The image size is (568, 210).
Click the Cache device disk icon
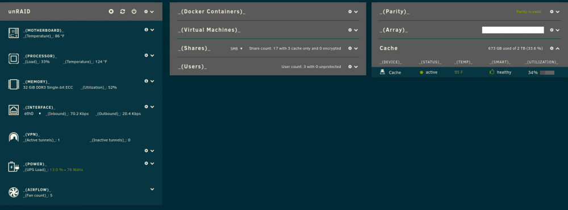click(x=382, y=72)
